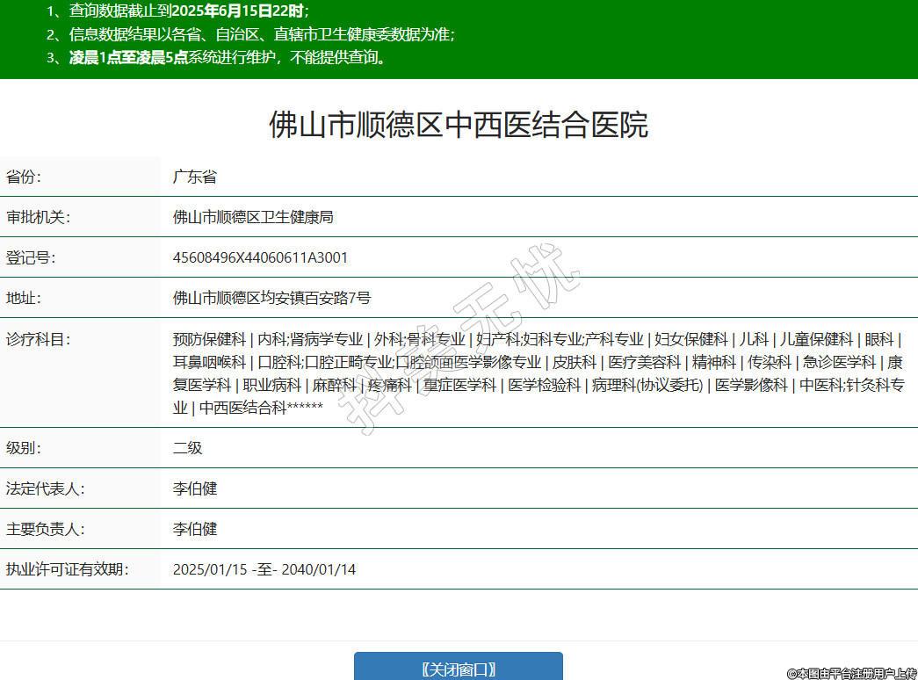Click the 省份 row label

click(24, 177)
